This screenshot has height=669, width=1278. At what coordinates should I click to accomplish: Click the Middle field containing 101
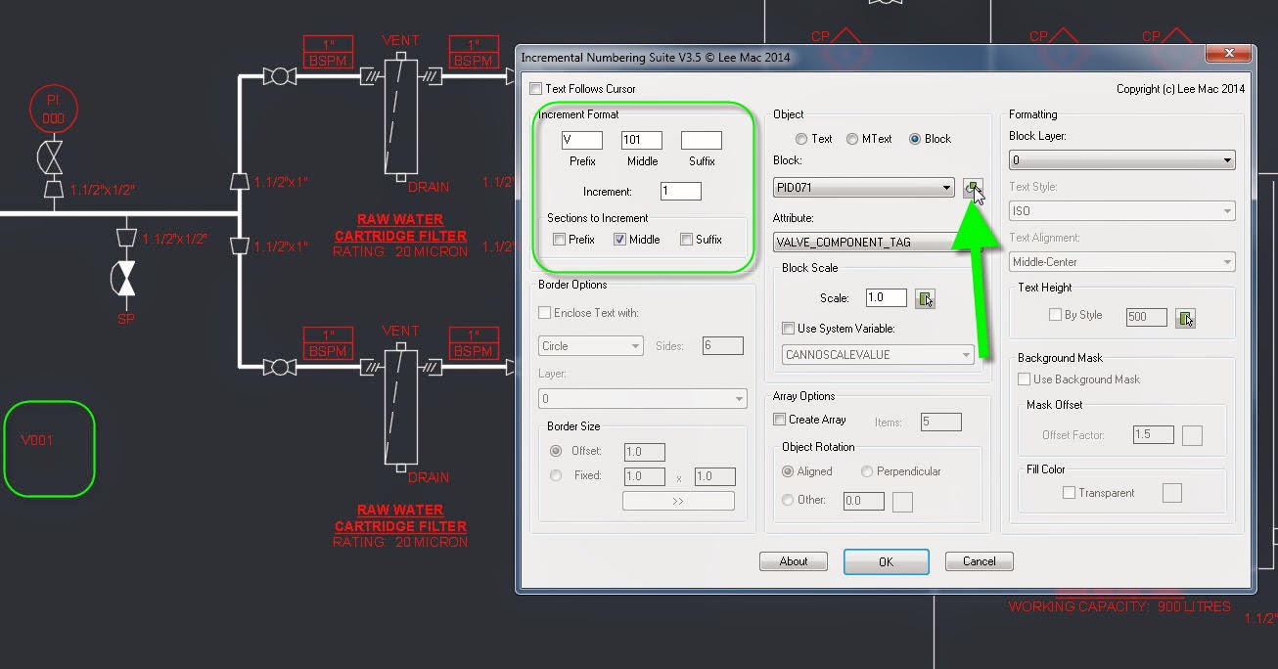point(642,141)
